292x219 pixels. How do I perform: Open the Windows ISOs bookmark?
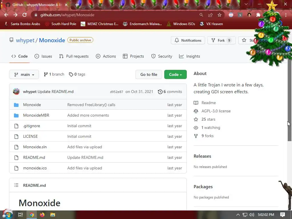point(181,24)
